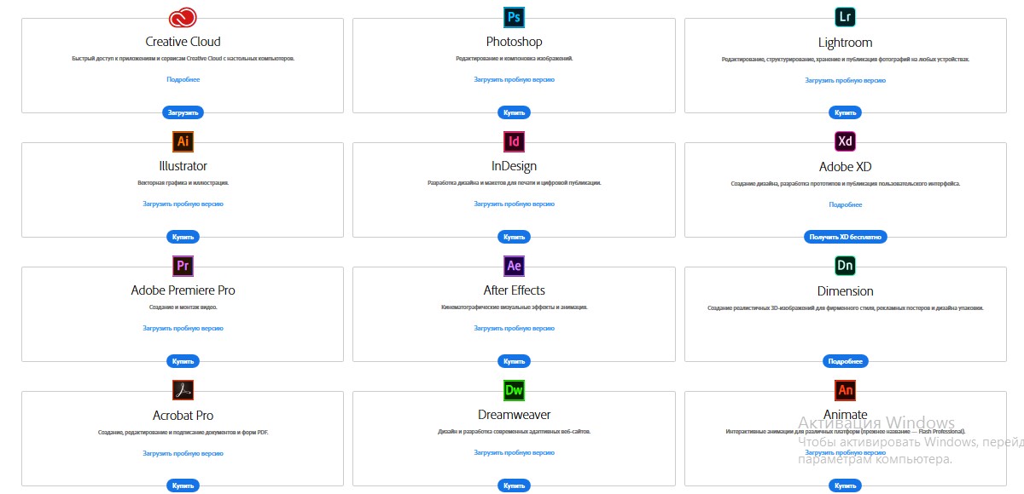Click Купить under After Effects
Screen dimensions: 1024x494
514,361
